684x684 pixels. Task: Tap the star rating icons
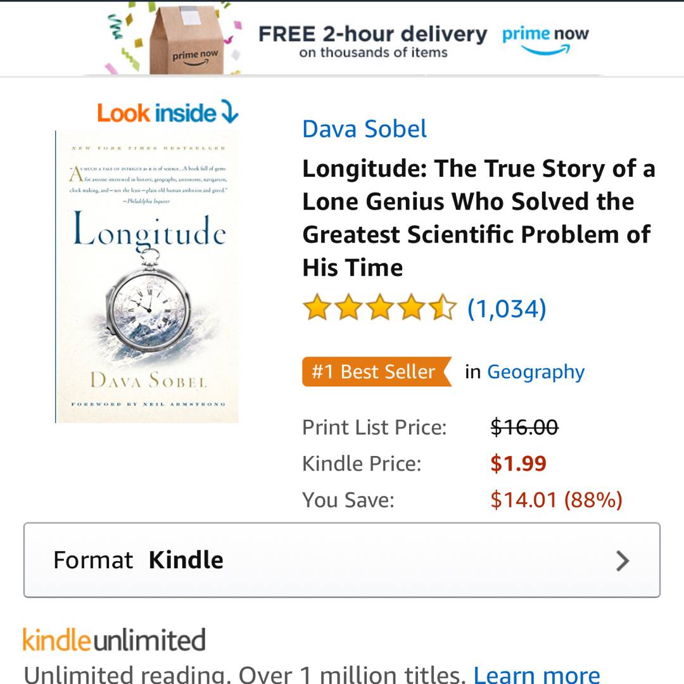click(x=379, y=307)
